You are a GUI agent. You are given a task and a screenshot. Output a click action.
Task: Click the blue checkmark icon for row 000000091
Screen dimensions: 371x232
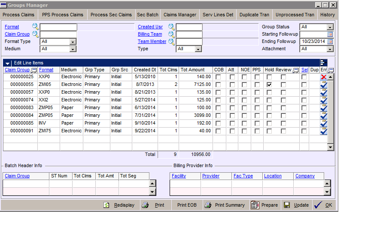323,131
